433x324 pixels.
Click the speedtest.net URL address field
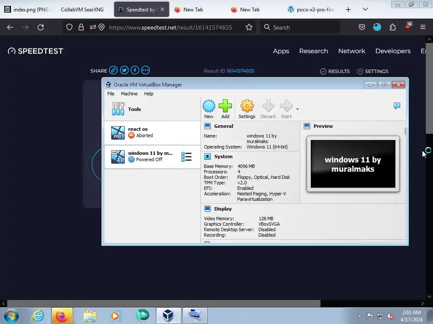pos(170,27)
